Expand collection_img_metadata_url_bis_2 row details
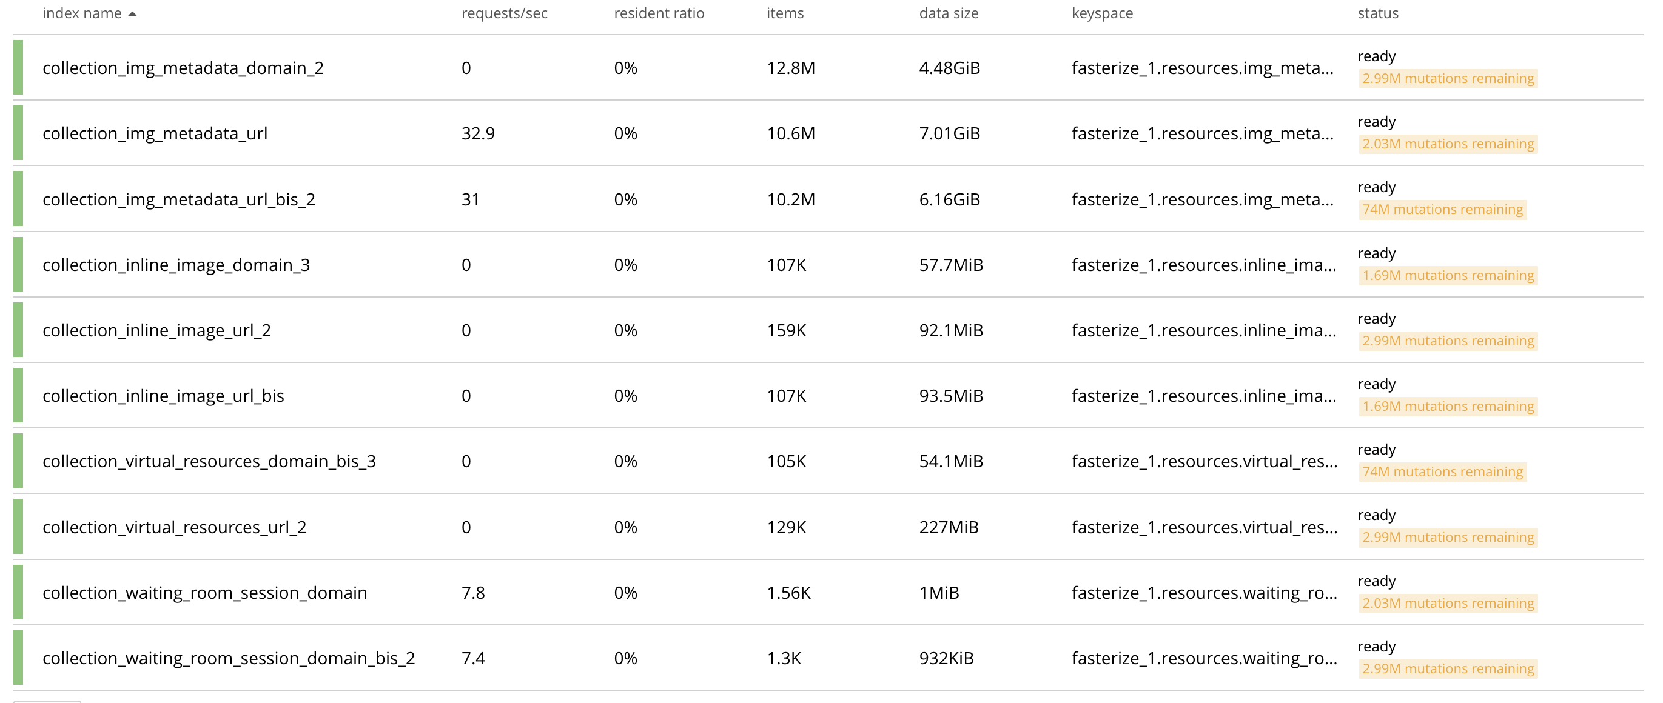Viewport: 1663px width, 703px height. pos(828,199)
